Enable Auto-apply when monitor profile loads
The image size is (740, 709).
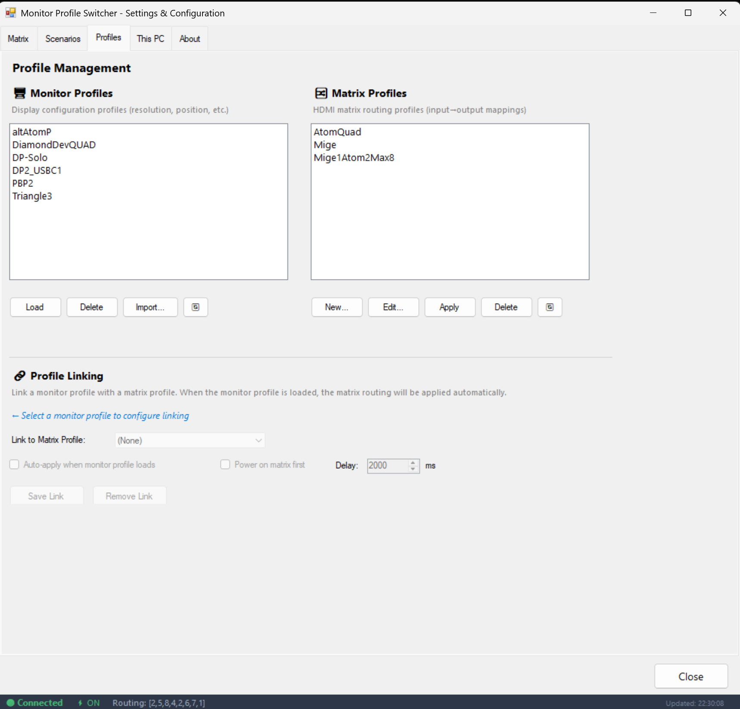coord(14,464)
